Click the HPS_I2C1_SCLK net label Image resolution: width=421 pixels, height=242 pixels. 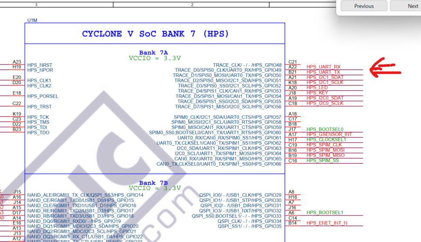tap(325, 82)
